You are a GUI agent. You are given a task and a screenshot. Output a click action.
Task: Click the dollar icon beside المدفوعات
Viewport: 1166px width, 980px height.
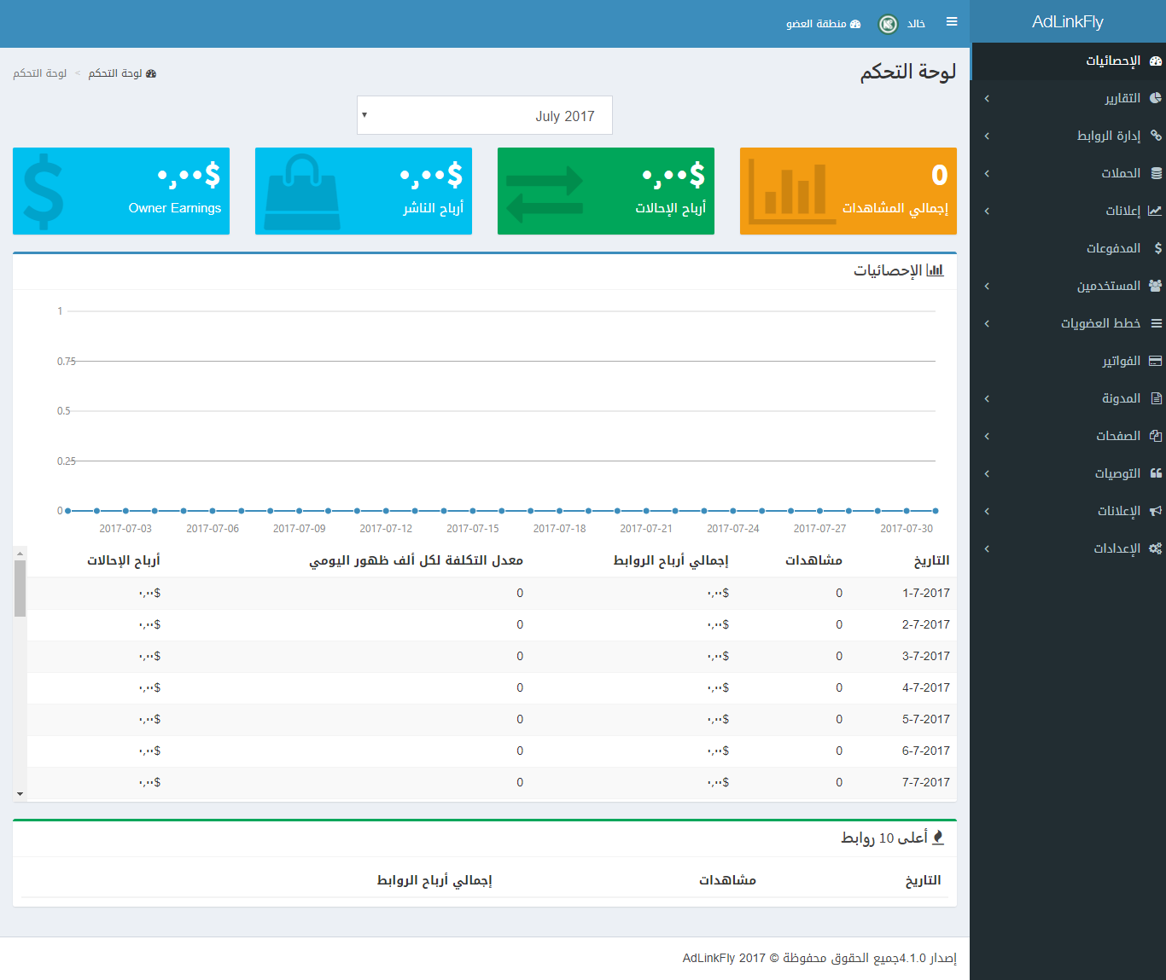(x=1157, y=248)
